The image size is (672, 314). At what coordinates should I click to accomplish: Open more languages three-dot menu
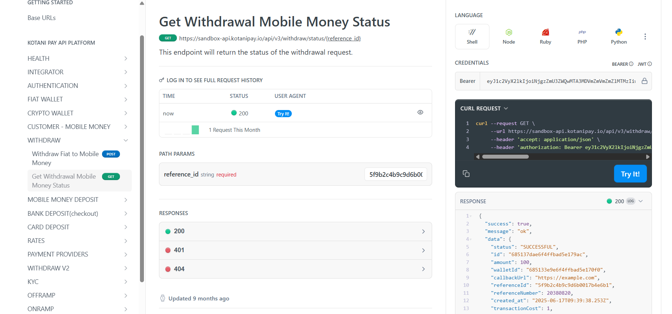point(645,36)
